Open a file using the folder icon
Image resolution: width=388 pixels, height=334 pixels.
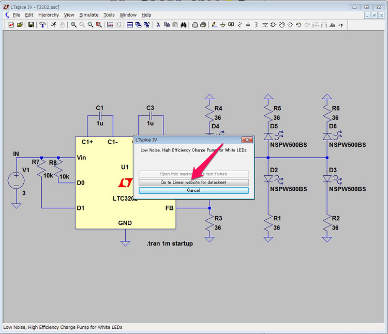[x=20, y=25]
